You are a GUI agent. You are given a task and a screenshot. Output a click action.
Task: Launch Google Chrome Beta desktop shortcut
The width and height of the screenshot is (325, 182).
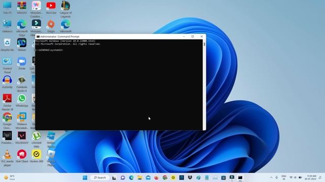(7, 121)
